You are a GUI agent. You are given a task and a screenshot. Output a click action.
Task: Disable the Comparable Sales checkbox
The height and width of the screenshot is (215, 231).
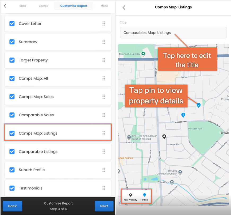12,115
